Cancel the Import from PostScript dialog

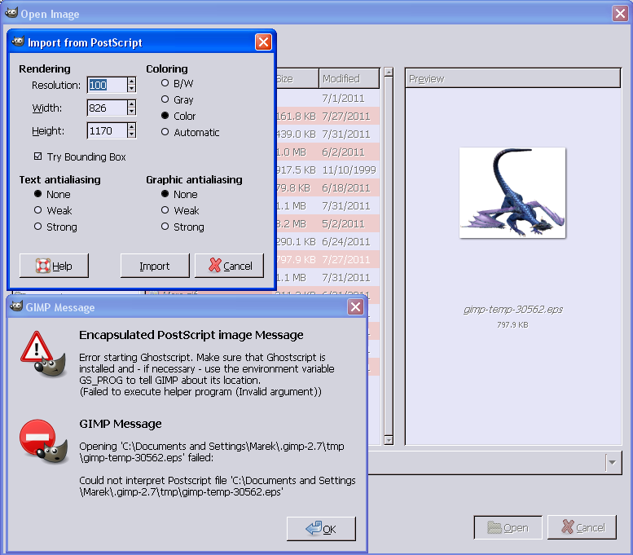229,266
